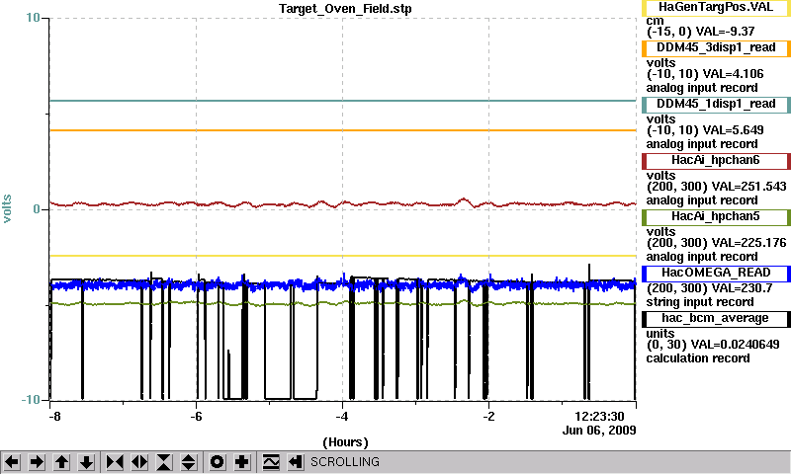
Task: Select the HaGenTargPos.VAL curve legend
Action: 716,8
